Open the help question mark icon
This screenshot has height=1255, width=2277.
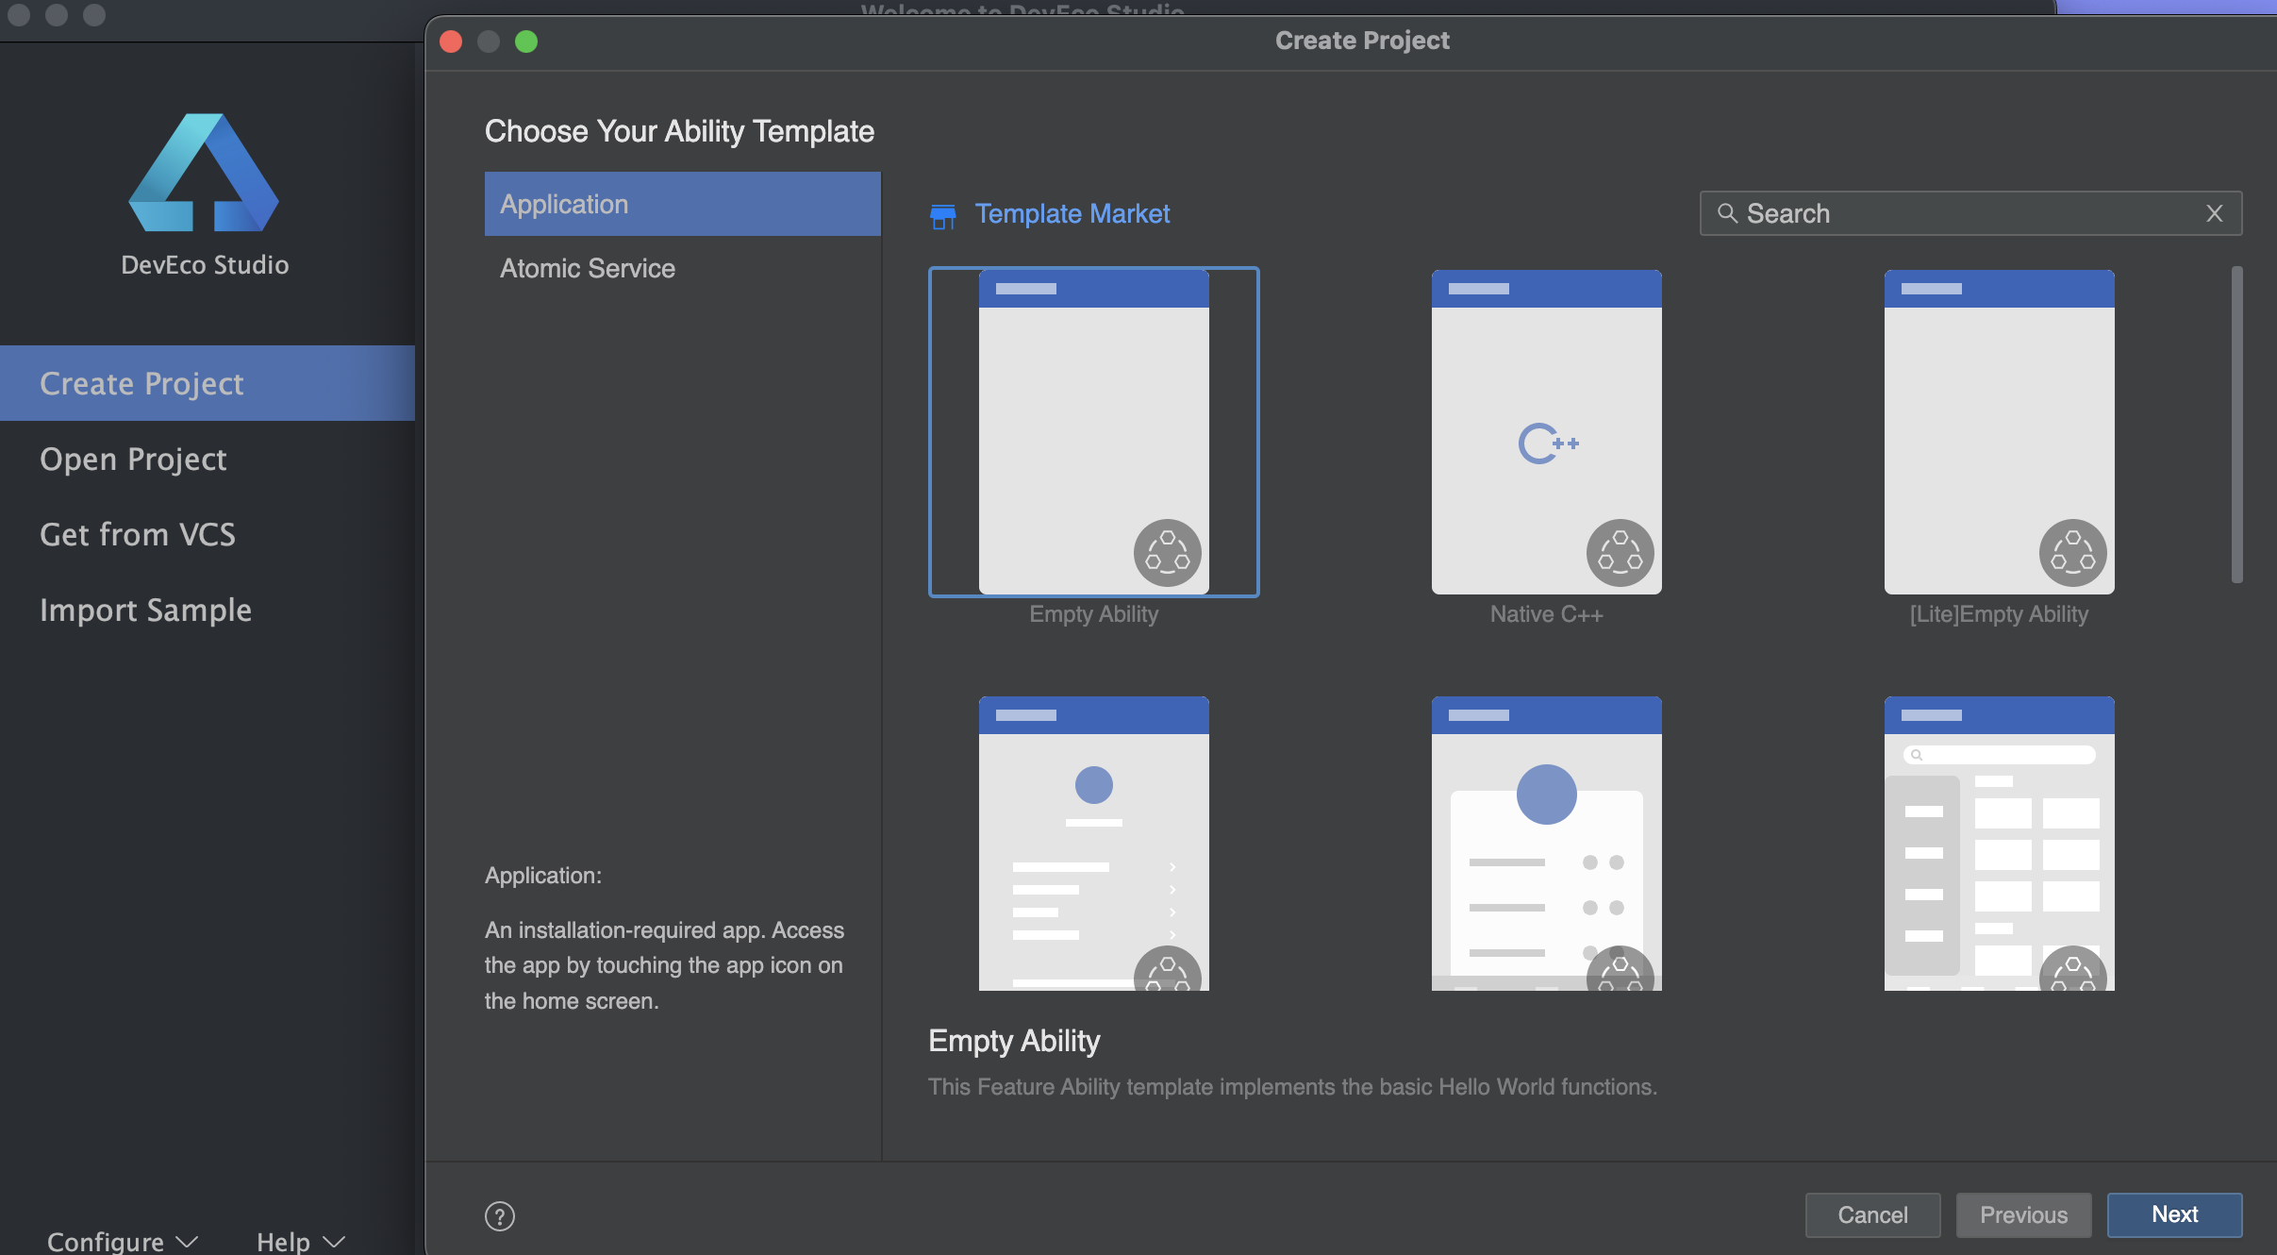point(500,1215)
